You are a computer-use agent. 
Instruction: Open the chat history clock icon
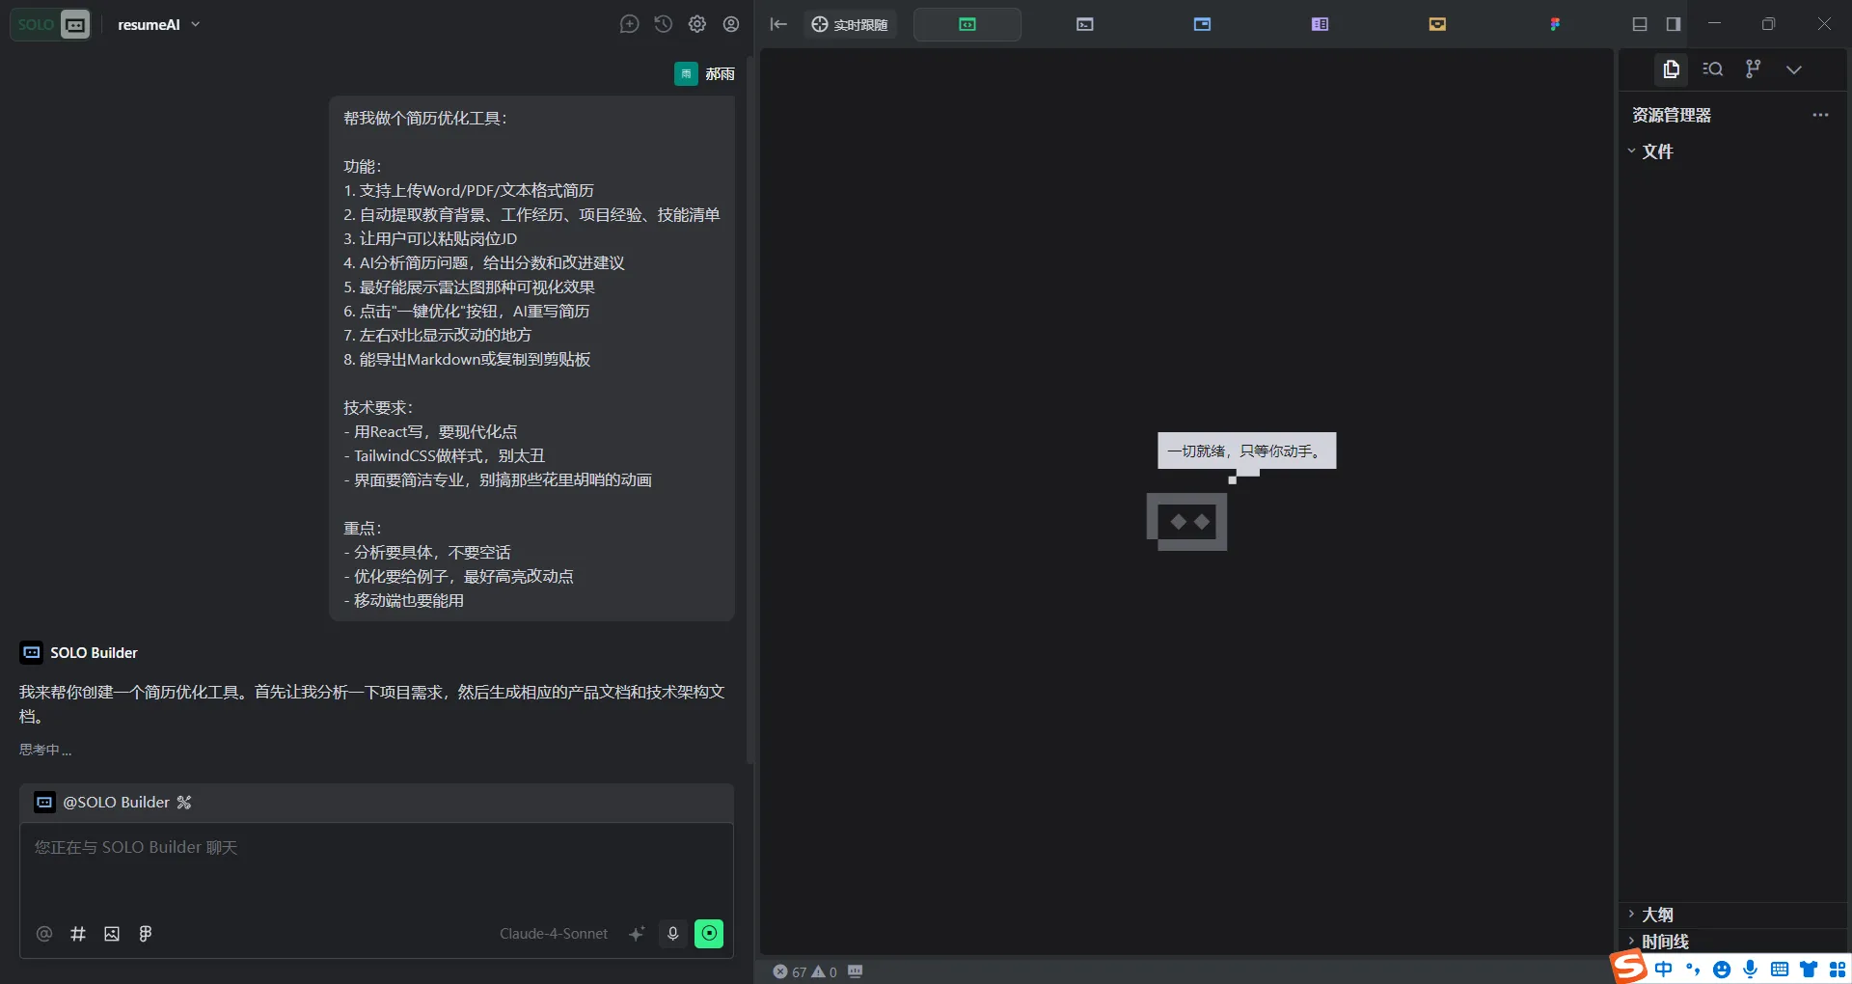[663, 24]
